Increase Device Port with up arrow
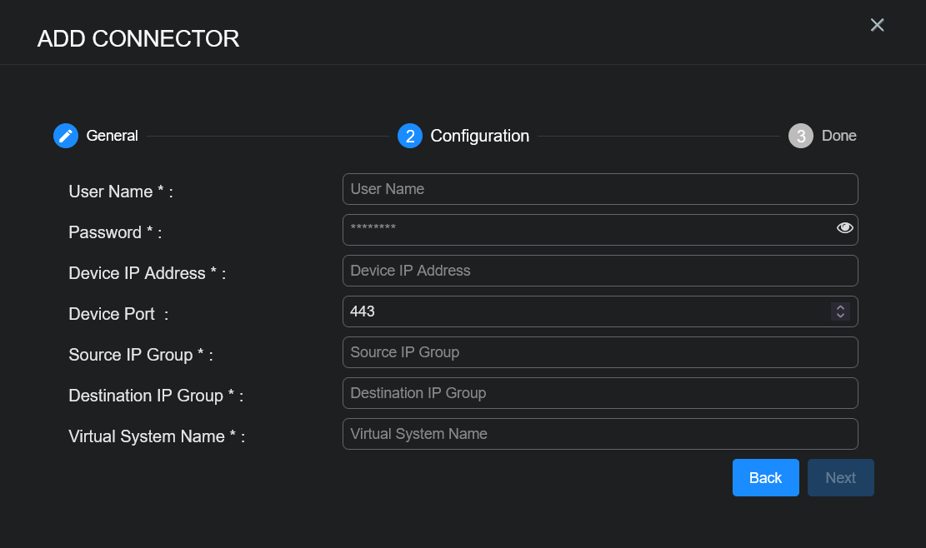The width and height of the screenshot is (926, 548). tap(840, 307)
